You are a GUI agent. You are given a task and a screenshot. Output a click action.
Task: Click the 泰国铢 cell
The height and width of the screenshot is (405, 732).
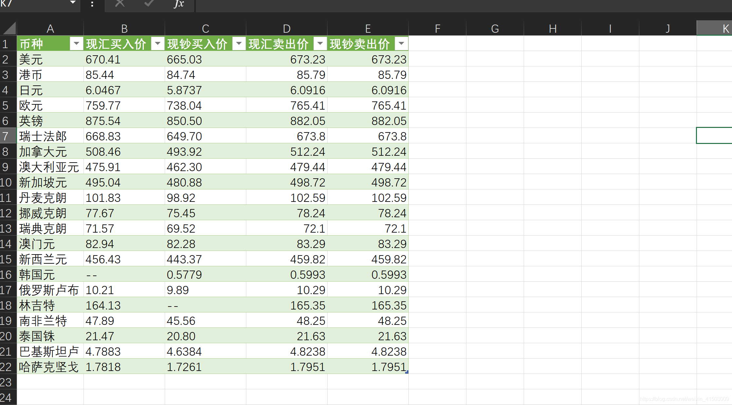point(50,336)
